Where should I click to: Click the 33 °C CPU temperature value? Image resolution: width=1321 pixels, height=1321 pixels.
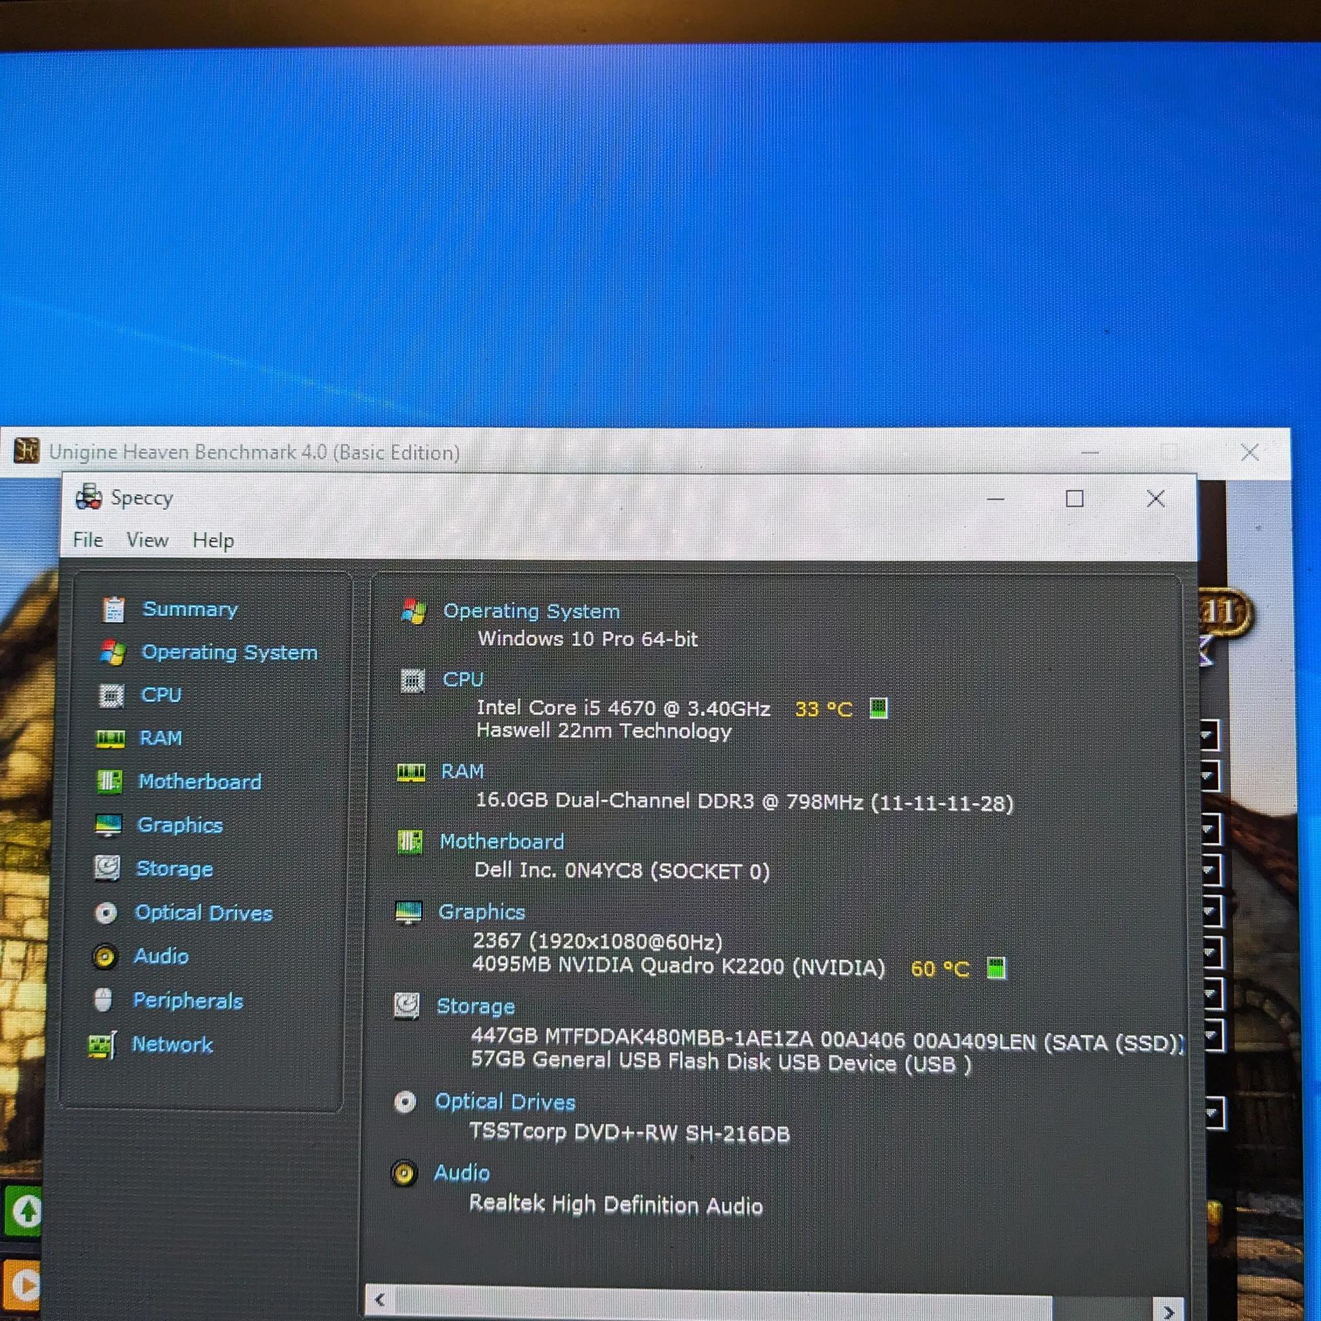(824, 709)
